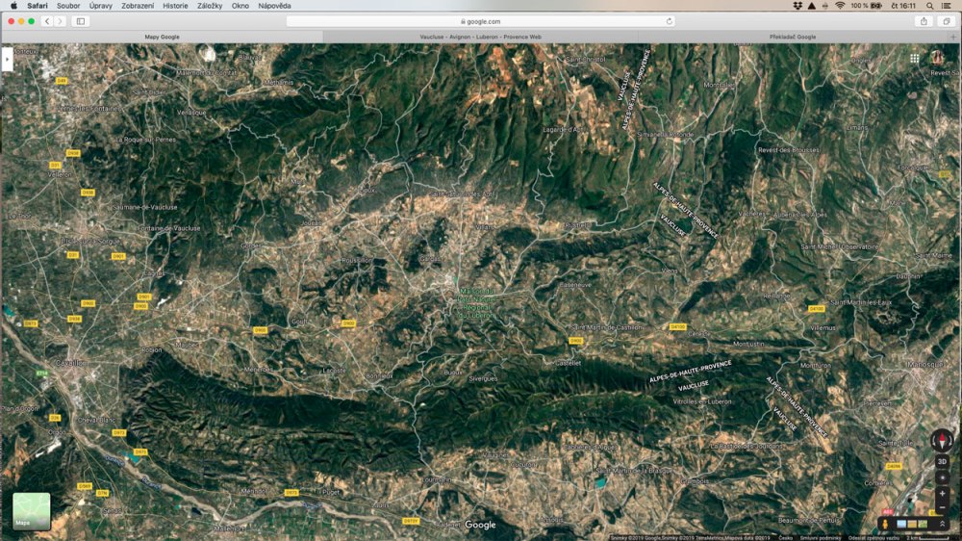Pick up the Street View pegman
Image resolution: width=962 pixels, height=541 pixels.
click(x=885, y=524)
